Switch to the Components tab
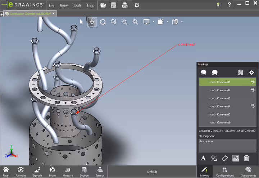This screenshot has width=259, height=178. 248,172
